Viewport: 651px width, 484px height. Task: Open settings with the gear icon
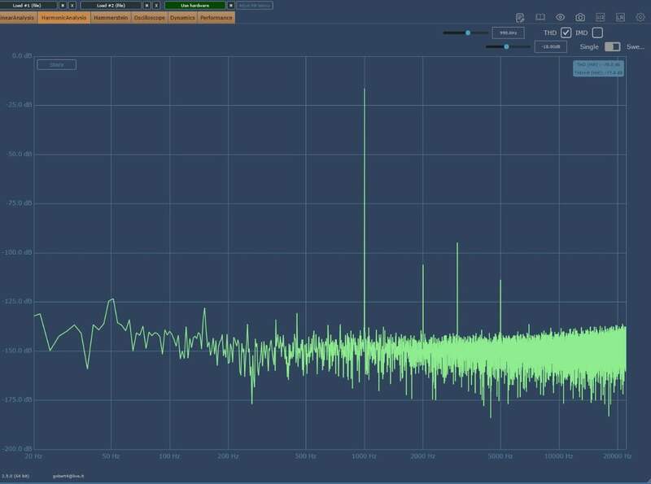pos(640,17)
